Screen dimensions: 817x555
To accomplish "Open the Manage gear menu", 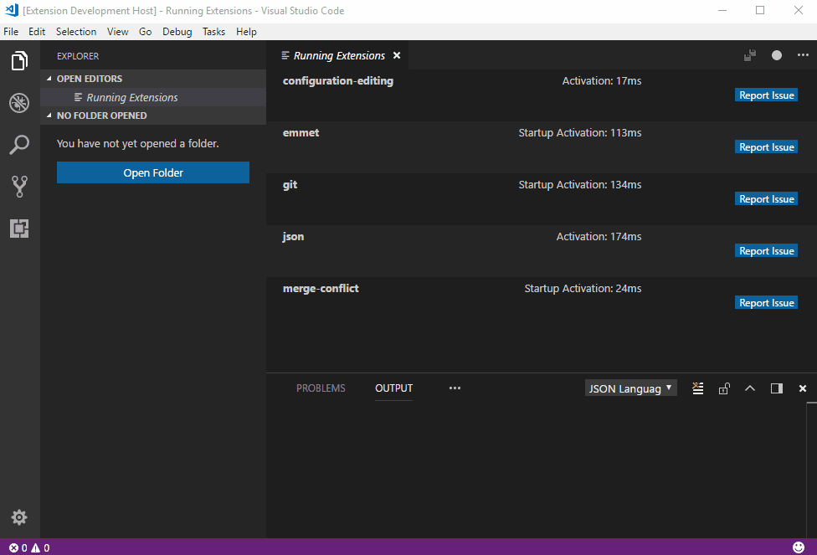I will 19,516.
